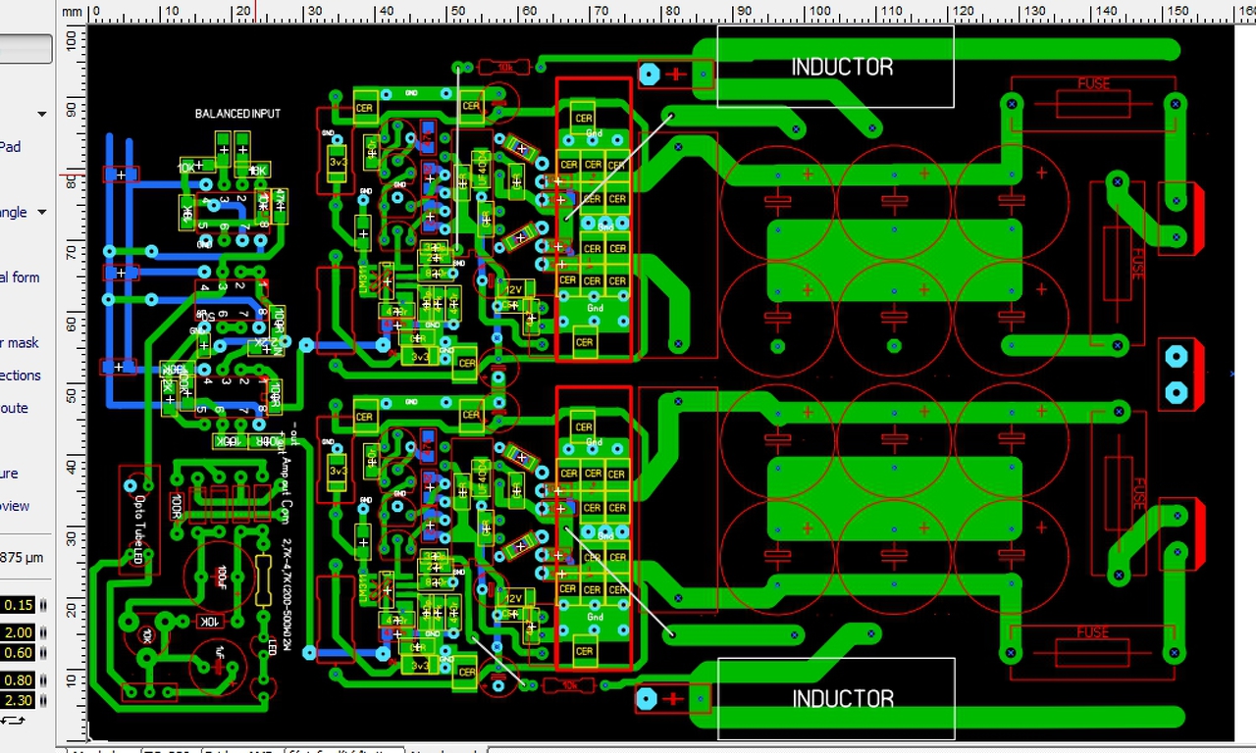The height and width of the screenshot is (753, 1256).
Task: Open Photoview mode
Action: (15, 506)
